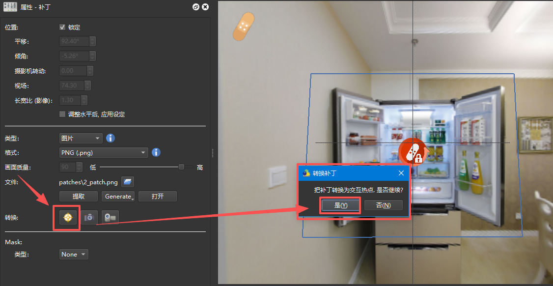553x286 pixels.
Task: Open the 图片 type dropdown
Action: (81, 138)
